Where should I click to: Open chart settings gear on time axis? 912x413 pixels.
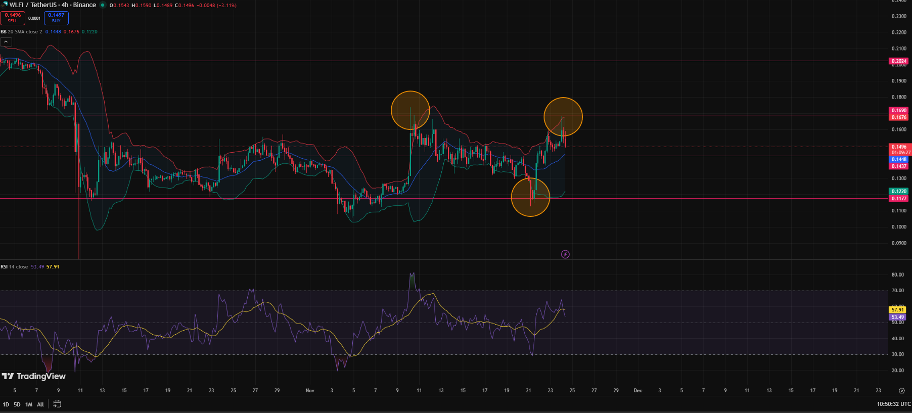point(901,391)
